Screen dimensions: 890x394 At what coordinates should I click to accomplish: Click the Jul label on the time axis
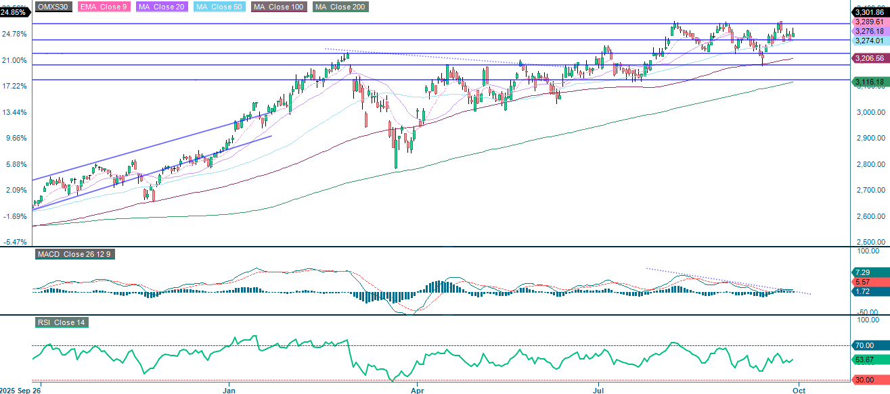coord(599,390)
